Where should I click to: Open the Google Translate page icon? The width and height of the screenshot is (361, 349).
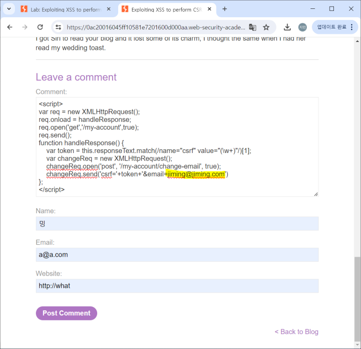tap(253, 28)
